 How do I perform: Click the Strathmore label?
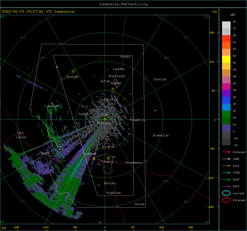(x=133, y=163)
